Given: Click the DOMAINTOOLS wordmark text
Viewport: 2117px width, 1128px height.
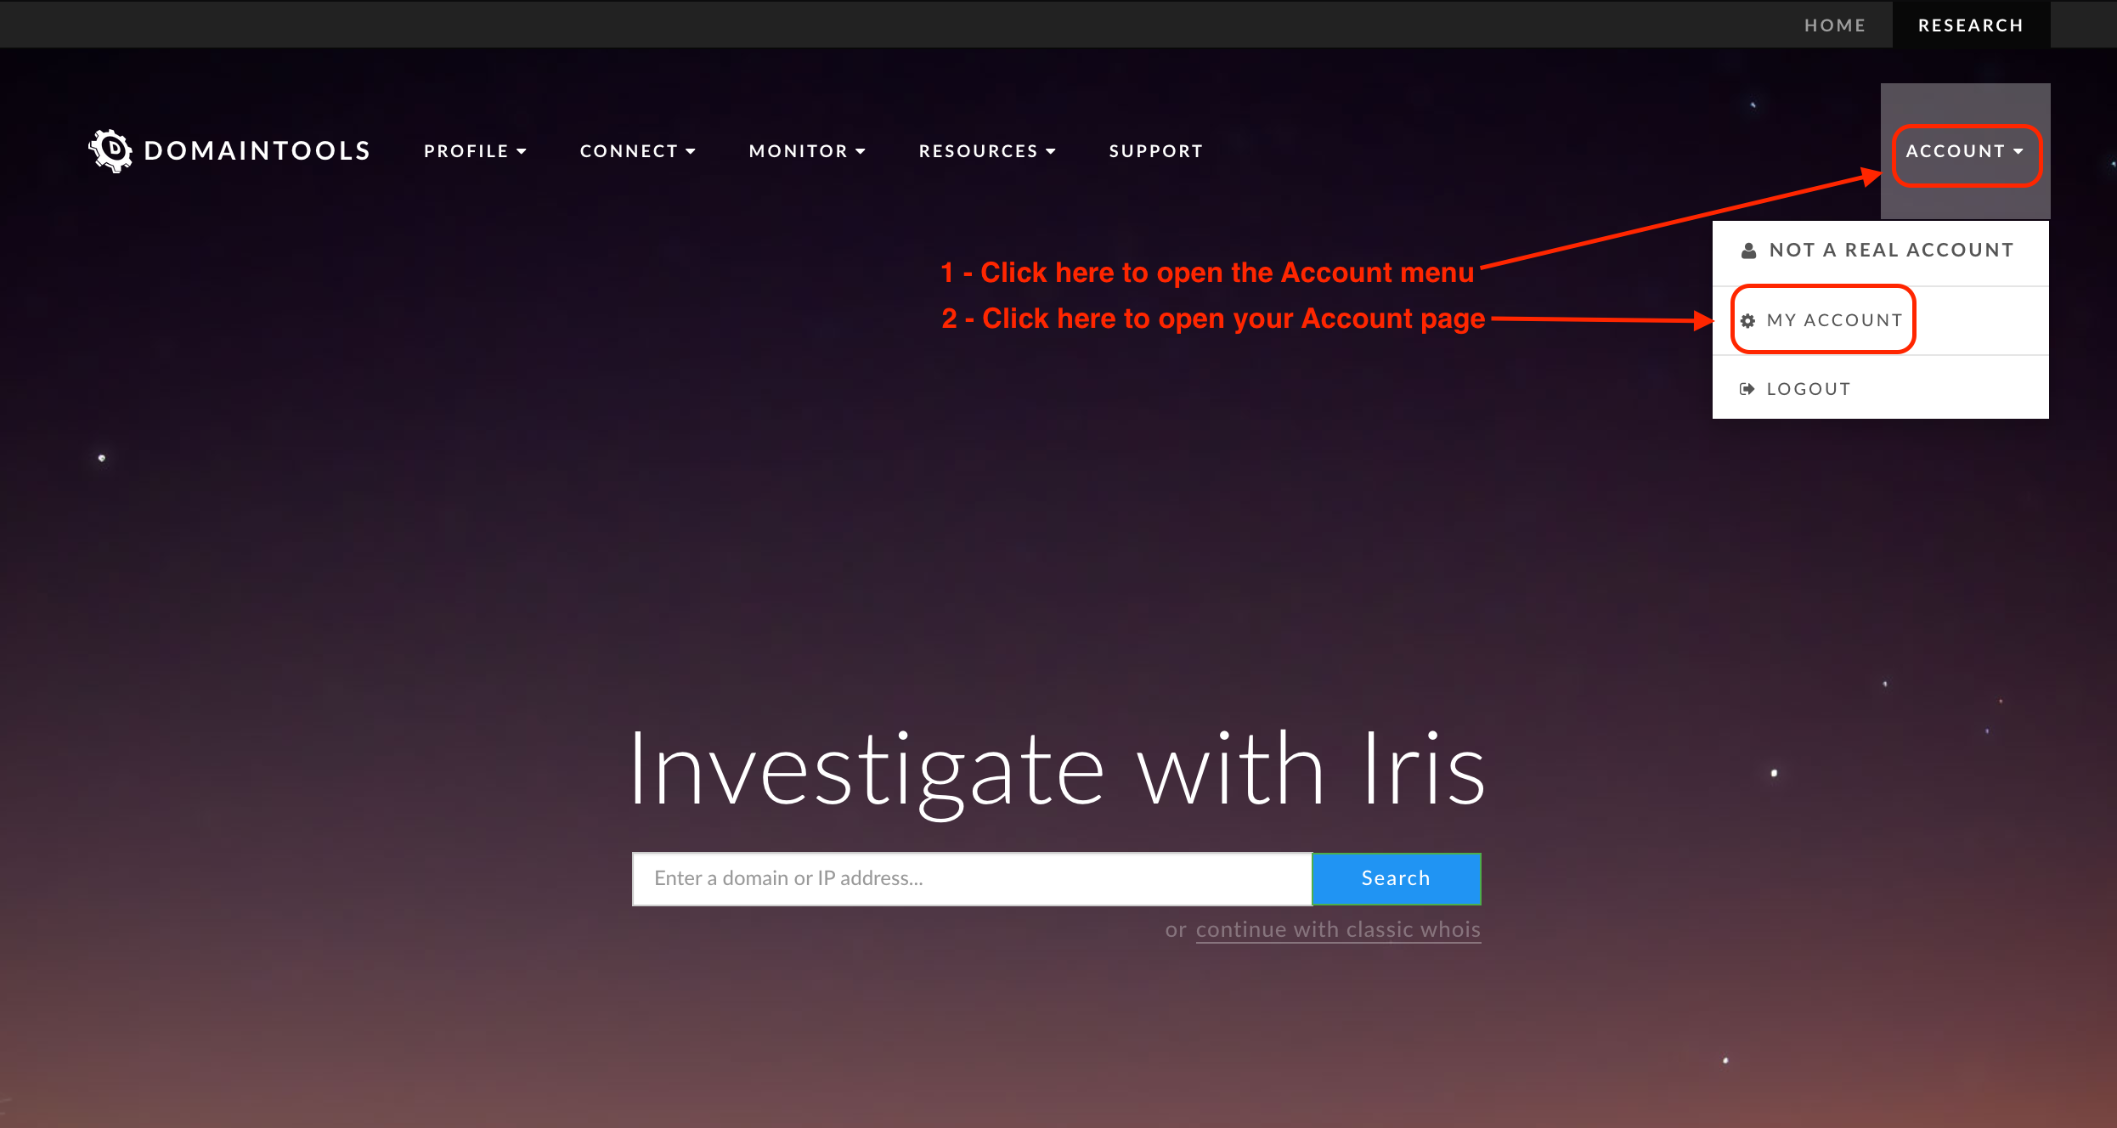Looking at the screenshot, I should point(257,151).
